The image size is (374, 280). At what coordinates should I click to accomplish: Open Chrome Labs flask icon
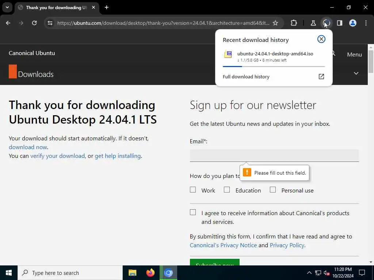click(x=313, y=23)
